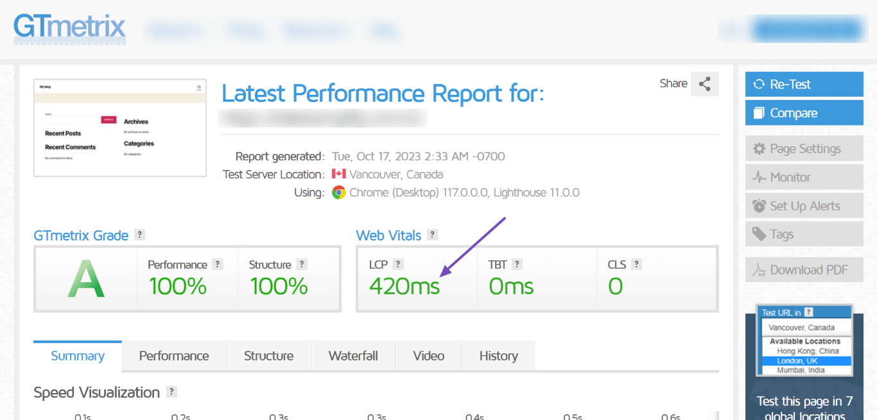The width and height of the screenshot is (877, 420).
Task: Click Download PDF
Action: click(804, 270)
